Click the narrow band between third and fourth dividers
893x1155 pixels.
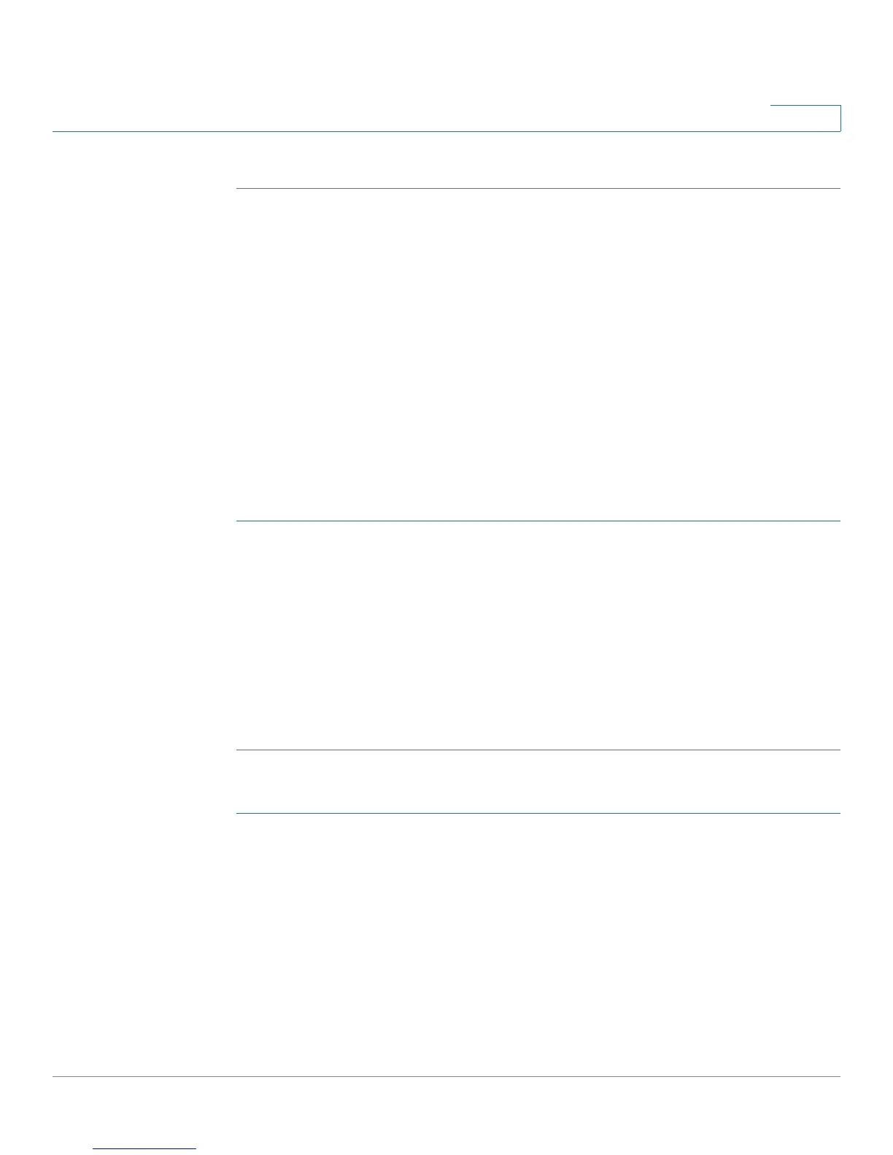pos(538,782)
